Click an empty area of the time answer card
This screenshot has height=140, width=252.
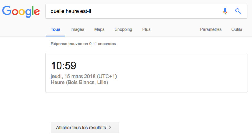(177, 73)
